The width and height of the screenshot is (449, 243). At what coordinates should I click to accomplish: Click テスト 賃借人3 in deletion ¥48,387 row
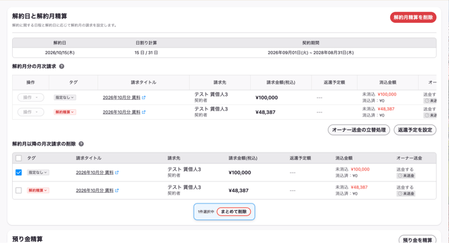[x=184, y=187]
